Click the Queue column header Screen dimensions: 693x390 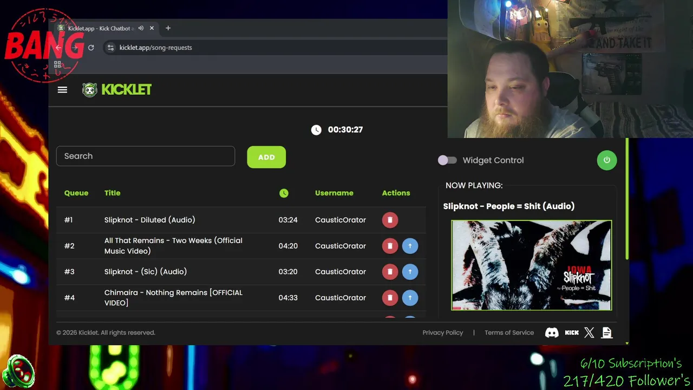[76, 193]
